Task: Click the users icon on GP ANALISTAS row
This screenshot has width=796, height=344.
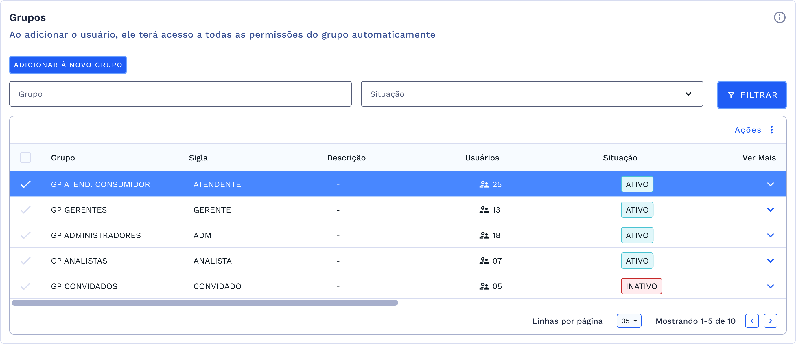Action: pyautogui.click(x=484, y=261)
